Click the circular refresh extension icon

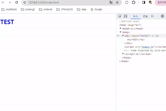127,2
